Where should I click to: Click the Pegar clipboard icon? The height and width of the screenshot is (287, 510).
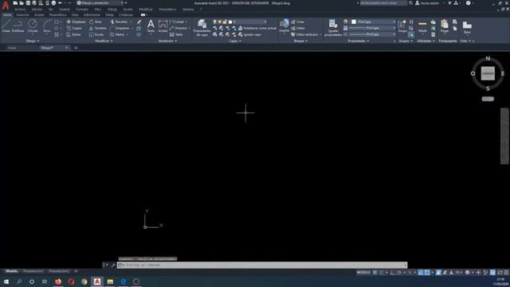[x=445, y=26]
